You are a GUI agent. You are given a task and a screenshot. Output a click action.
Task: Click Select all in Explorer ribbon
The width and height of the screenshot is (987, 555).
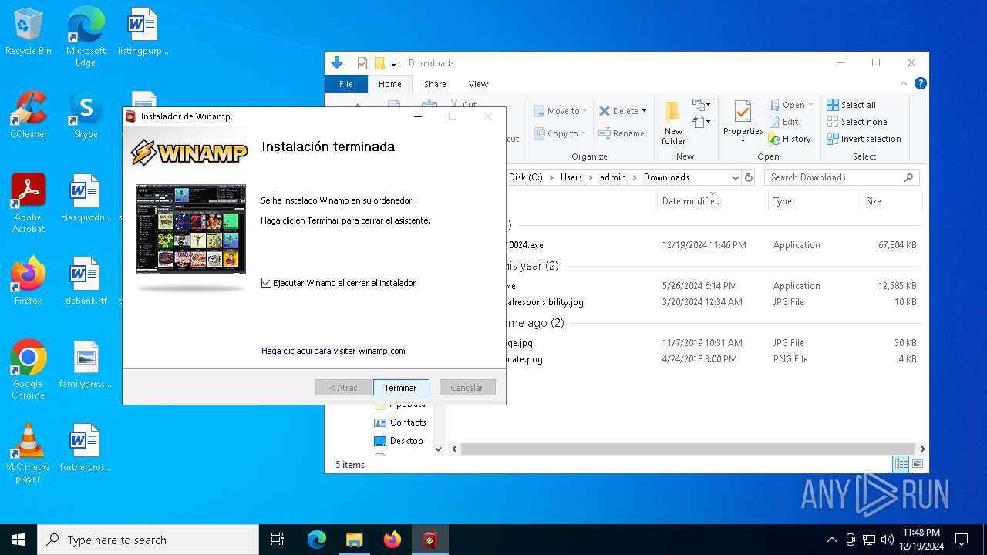(851, 105)
